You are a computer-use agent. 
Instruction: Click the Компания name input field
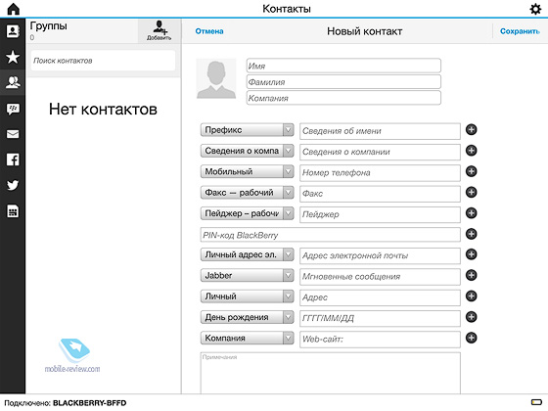[343, 98]
